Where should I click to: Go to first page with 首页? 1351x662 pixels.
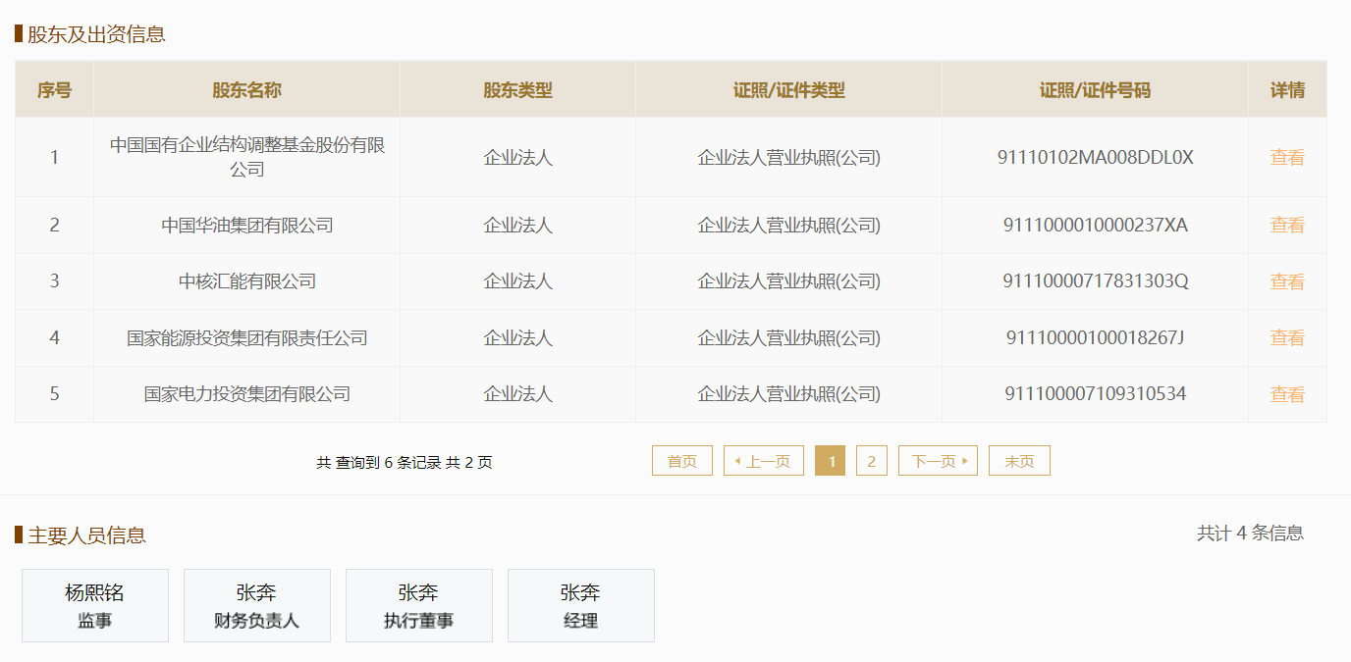[x=681, y=461]
